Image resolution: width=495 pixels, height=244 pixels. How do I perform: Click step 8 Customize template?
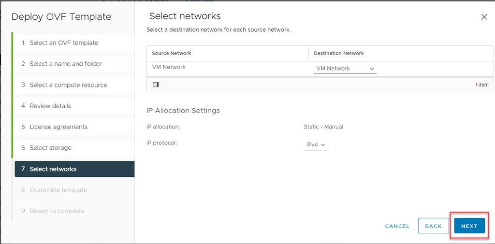click(x=58, y=190)
